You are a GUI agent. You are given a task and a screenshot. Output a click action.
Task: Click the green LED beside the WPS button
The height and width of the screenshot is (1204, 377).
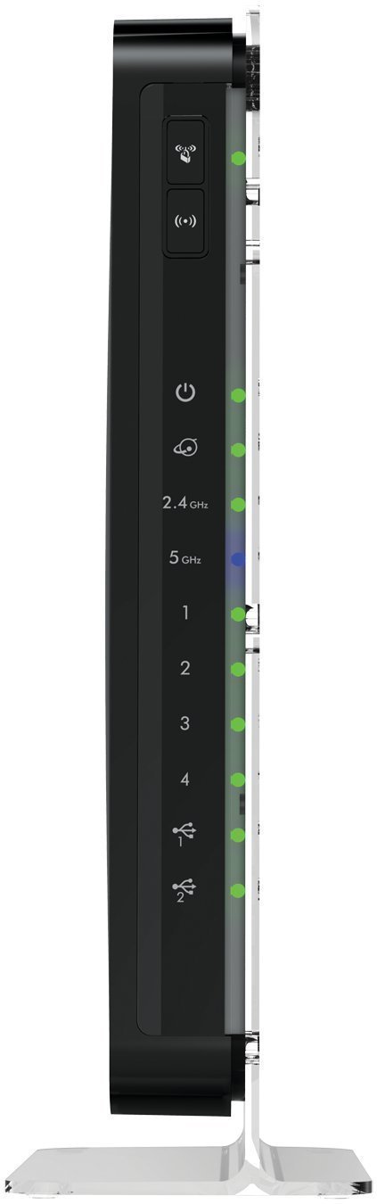coord(238,158)
